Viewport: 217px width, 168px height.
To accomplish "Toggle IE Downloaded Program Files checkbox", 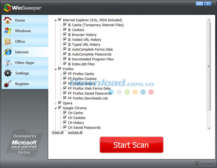I will (65, 59).
